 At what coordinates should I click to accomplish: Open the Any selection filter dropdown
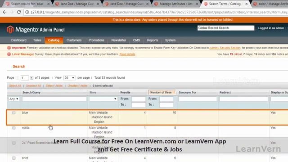click(x=13, y=99)
